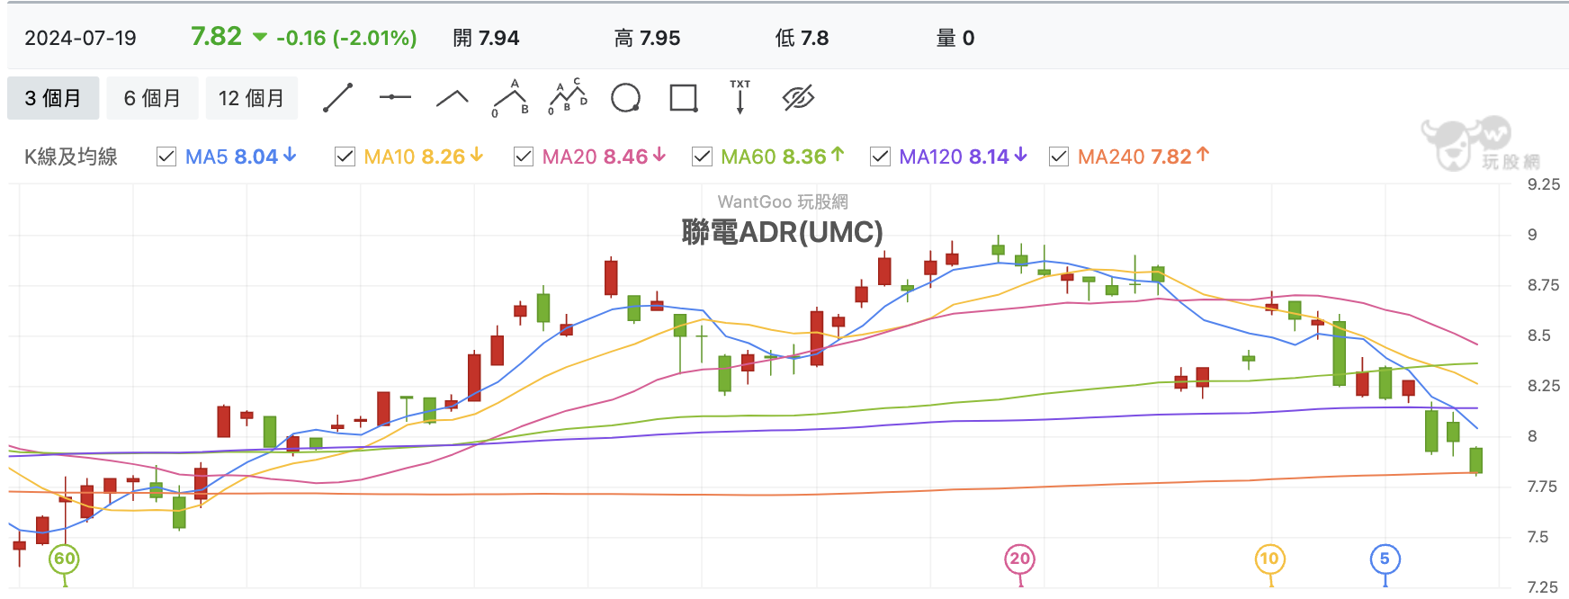Click the low price 低 7.8
1569x599 pixels.
point(802,38)
